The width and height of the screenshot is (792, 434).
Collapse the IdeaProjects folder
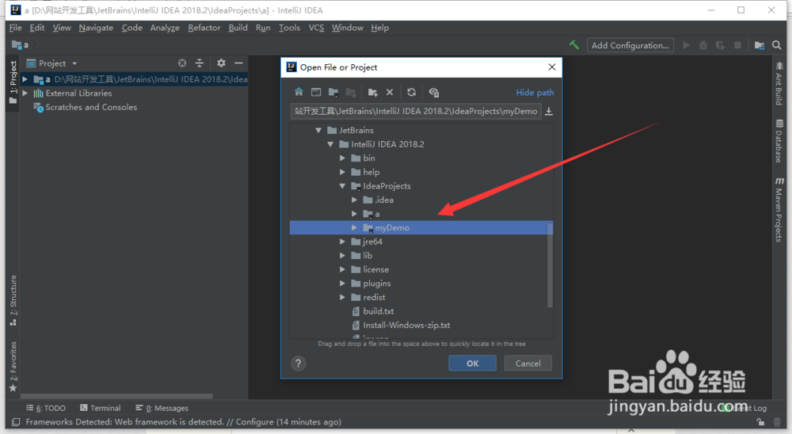pos(342,186)
